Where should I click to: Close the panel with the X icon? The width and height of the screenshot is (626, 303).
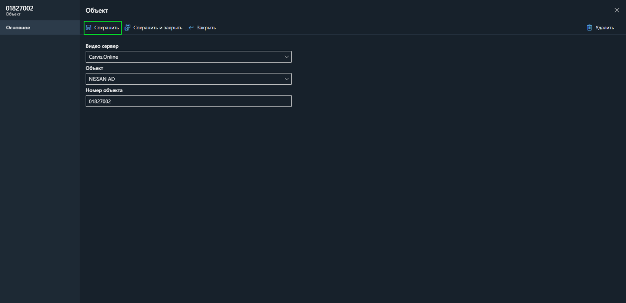617,10
